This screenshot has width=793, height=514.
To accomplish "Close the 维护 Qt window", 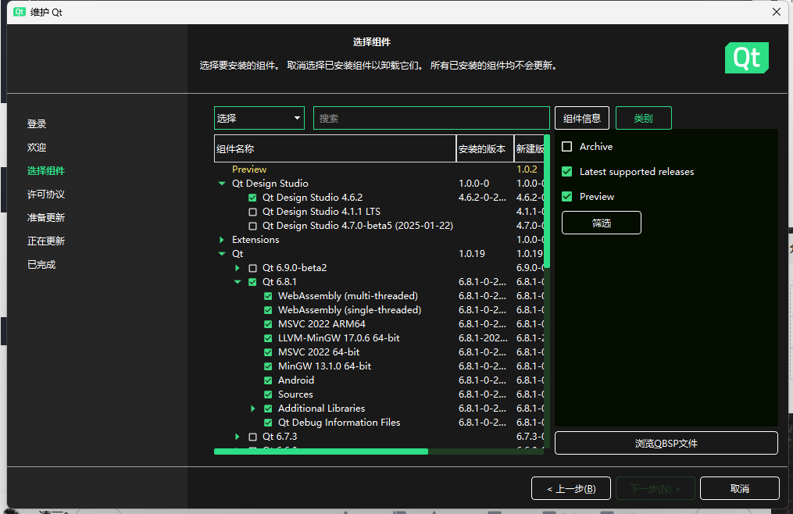I will coord(777,12).
